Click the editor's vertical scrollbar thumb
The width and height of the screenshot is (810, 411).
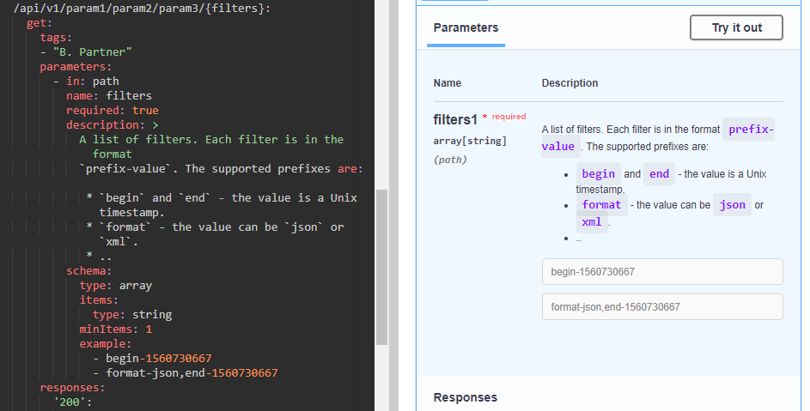[382, 266]
